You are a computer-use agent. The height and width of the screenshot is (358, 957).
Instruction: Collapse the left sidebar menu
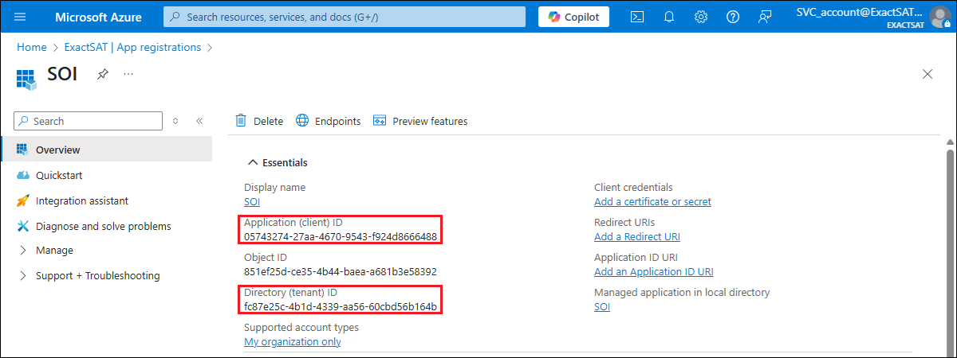tap(199, 121)
